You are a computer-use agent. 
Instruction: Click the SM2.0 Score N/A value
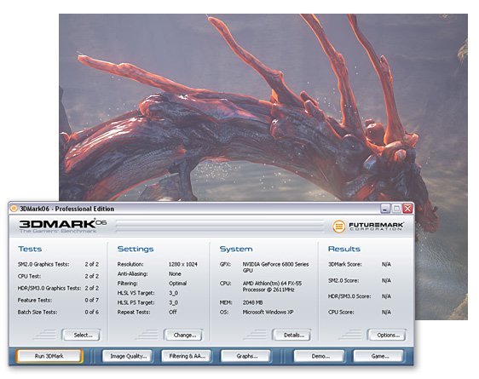click(386, 280)
